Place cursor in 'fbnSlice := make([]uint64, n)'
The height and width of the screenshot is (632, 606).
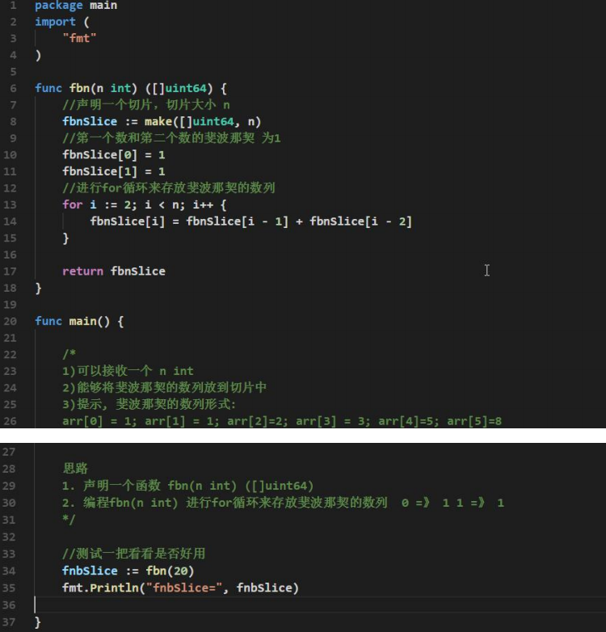[x=162, y=122]
